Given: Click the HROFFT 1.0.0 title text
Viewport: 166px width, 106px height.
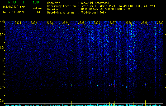Looking at the screenshot, I should point(21,2).
